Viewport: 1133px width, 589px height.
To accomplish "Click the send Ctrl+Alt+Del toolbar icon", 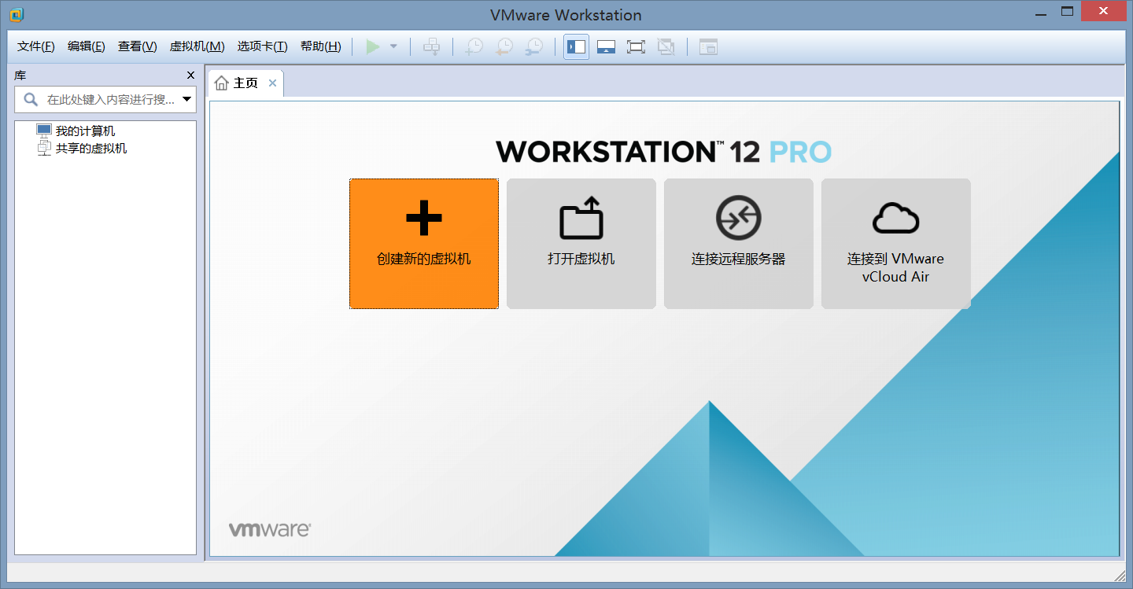I will (431, 47).
